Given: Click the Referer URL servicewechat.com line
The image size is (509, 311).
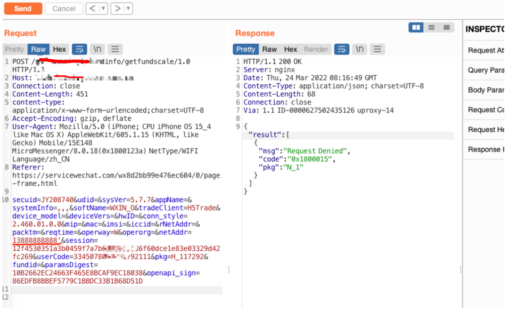Looking at the screenshot, I should pyautogui.click(x=116, y=179).
